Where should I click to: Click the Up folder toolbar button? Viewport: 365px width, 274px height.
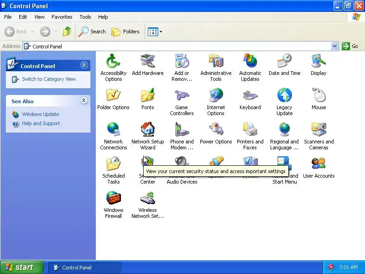(x=67, y=32)
